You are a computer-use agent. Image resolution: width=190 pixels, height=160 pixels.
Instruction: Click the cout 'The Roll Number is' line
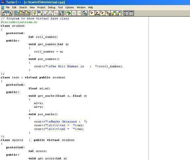point(78,66)
